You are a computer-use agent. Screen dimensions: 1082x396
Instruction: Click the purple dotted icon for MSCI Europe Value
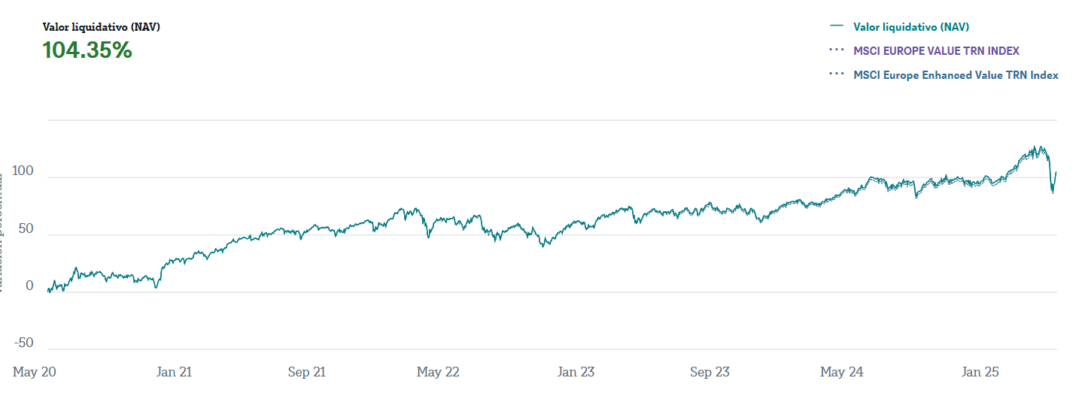(835, 51)
